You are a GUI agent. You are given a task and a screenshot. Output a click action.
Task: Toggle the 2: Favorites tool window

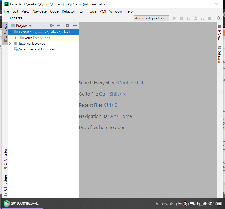(5, 159)
